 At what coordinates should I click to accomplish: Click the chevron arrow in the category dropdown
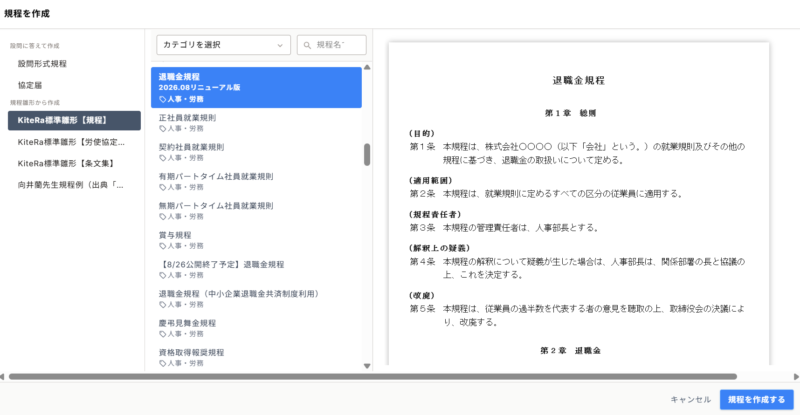280,46
